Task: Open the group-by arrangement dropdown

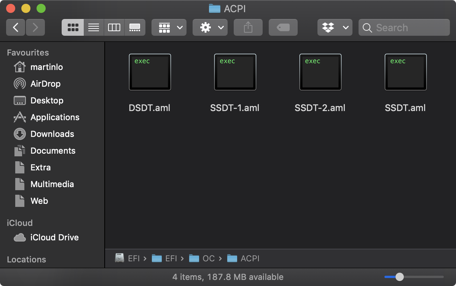Action: [x=169, y=27]
